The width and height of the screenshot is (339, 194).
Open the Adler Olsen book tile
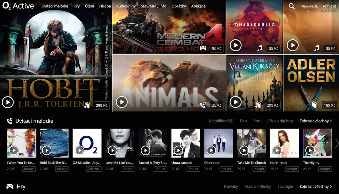tap(311, 83)
